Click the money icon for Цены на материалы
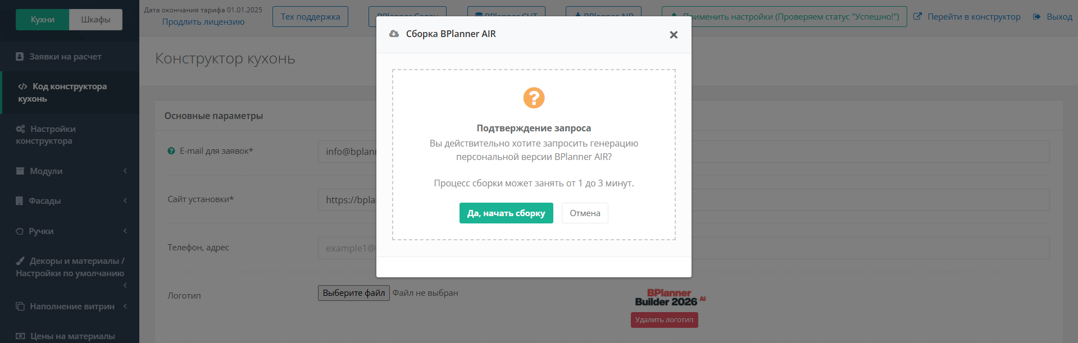1078x343 pixels. (20, 336)
